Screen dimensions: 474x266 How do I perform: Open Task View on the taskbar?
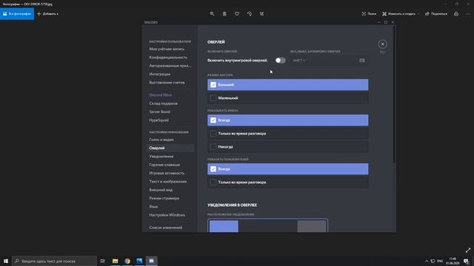click(103, 261)
